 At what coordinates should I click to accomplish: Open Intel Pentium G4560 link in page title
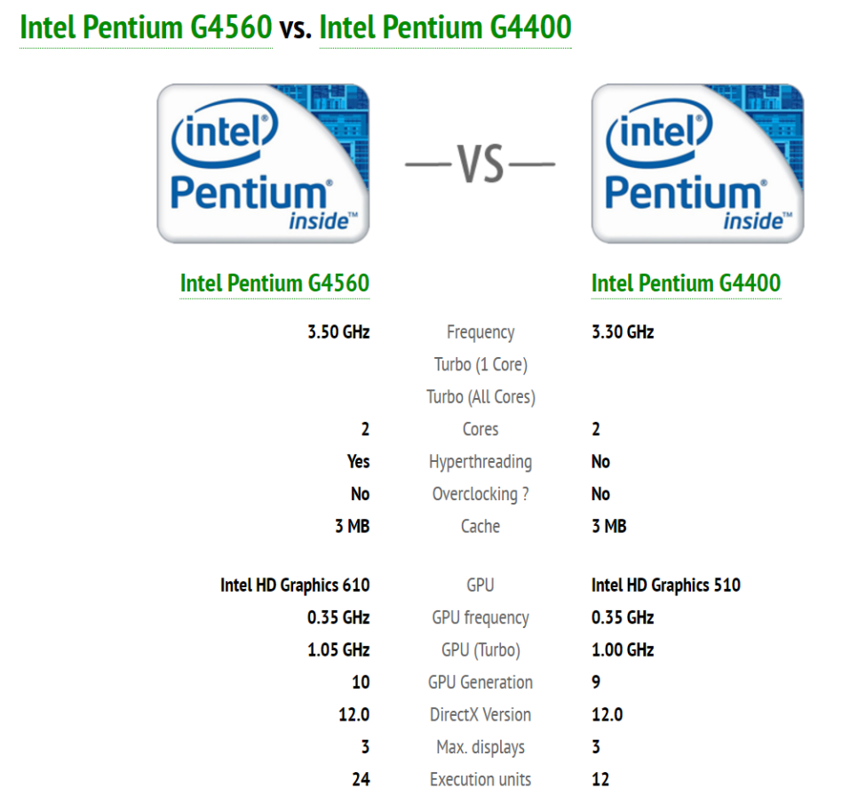click(x=146, y=28)
